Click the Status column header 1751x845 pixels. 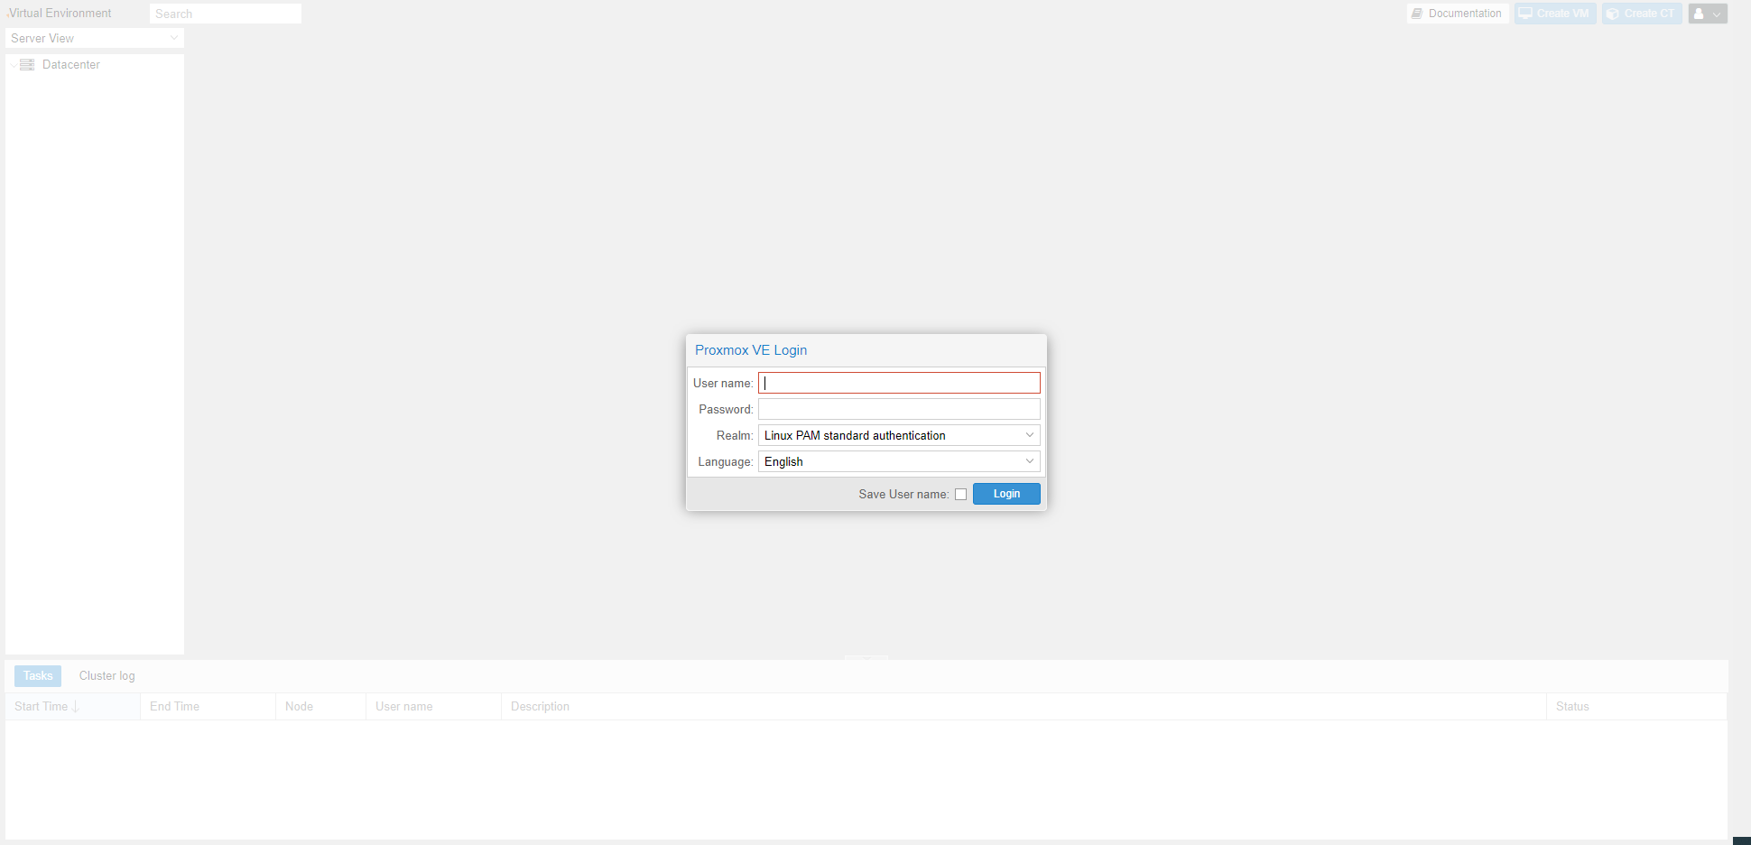click(x=1636, y=706)
